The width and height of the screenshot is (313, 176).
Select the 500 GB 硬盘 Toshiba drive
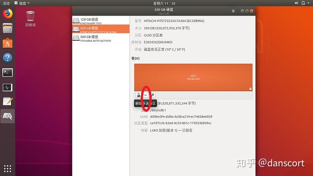[x=101, y=38]
